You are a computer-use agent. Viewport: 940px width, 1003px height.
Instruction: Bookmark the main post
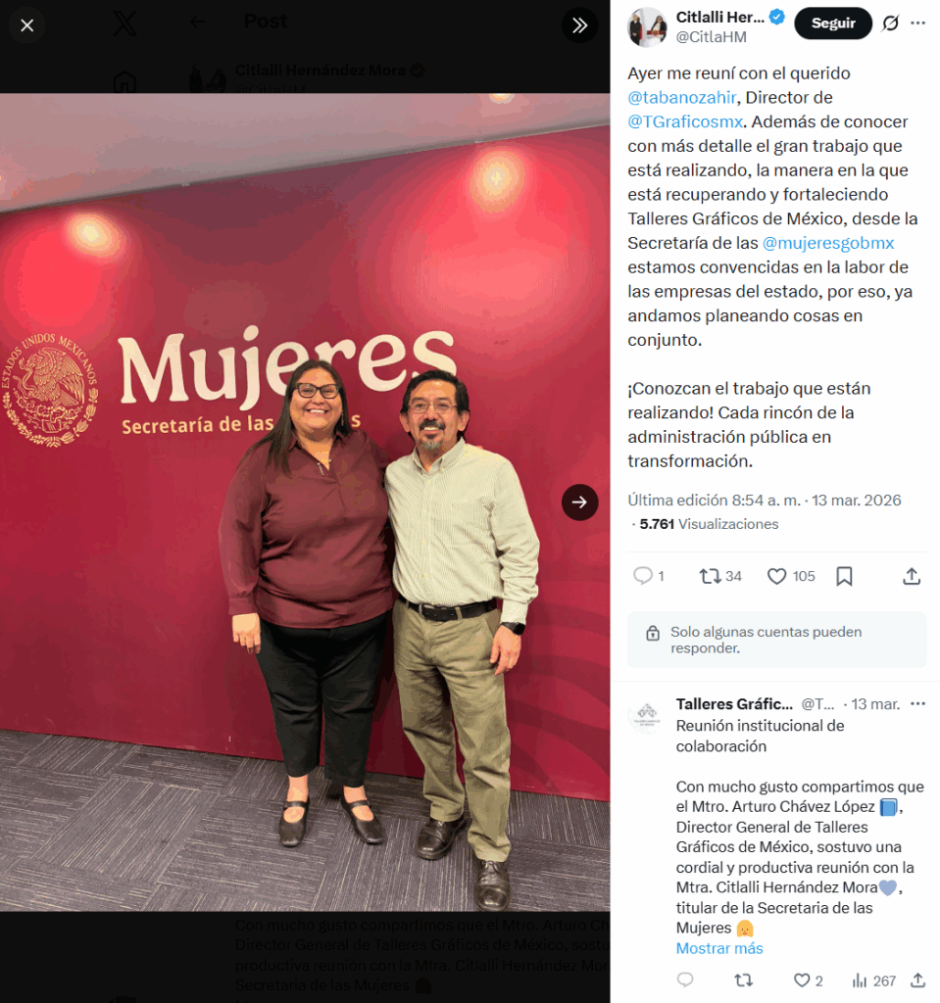click(844, 576)
